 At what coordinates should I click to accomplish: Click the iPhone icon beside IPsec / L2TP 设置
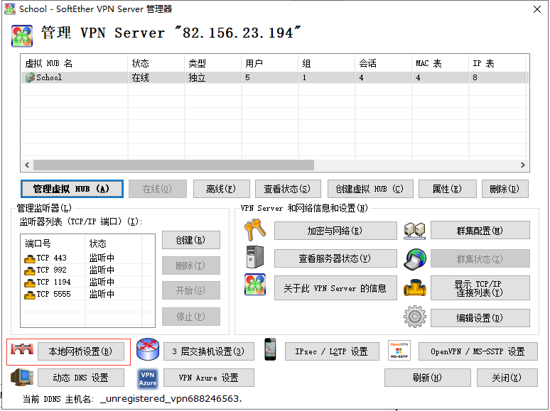(270, 350)
